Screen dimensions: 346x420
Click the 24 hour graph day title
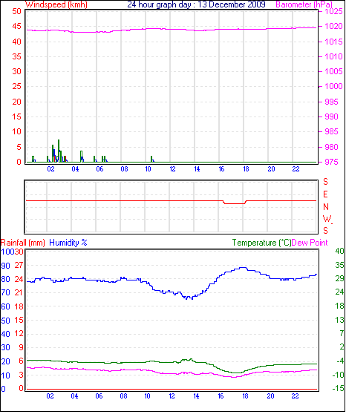[196, 4]
